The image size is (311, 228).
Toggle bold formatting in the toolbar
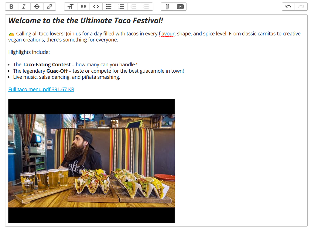click(x=12, y=7)
